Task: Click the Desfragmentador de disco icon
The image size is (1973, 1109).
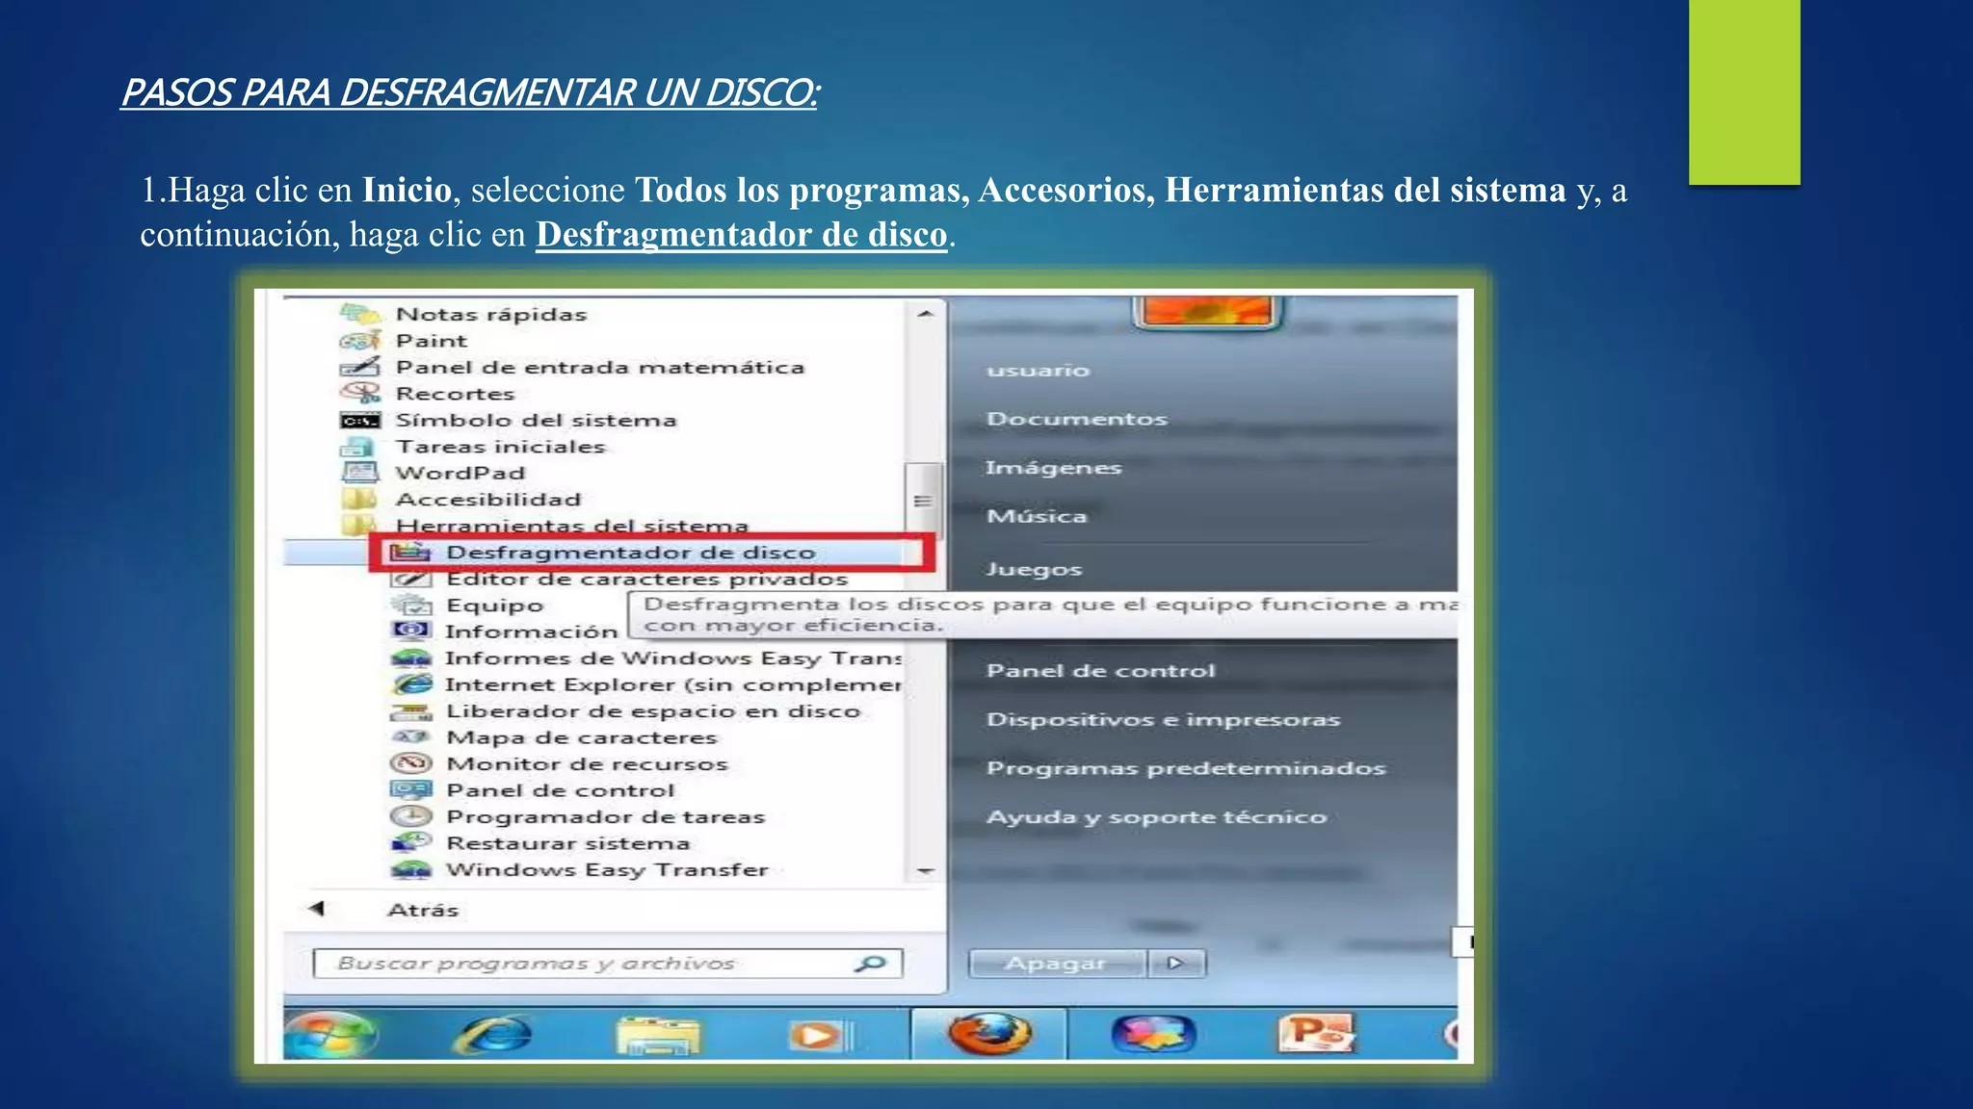Action: point(409,553)
